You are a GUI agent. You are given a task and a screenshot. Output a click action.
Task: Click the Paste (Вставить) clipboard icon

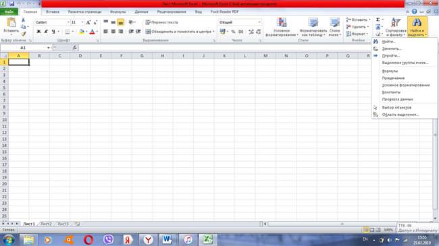(11, 23)
